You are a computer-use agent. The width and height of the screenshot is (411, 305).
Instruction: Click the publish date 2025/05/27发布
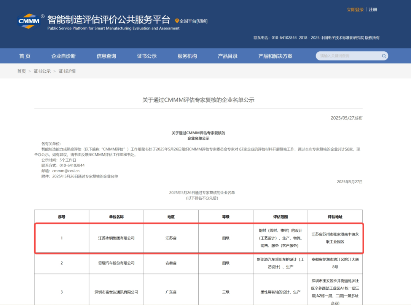[347, 118]
